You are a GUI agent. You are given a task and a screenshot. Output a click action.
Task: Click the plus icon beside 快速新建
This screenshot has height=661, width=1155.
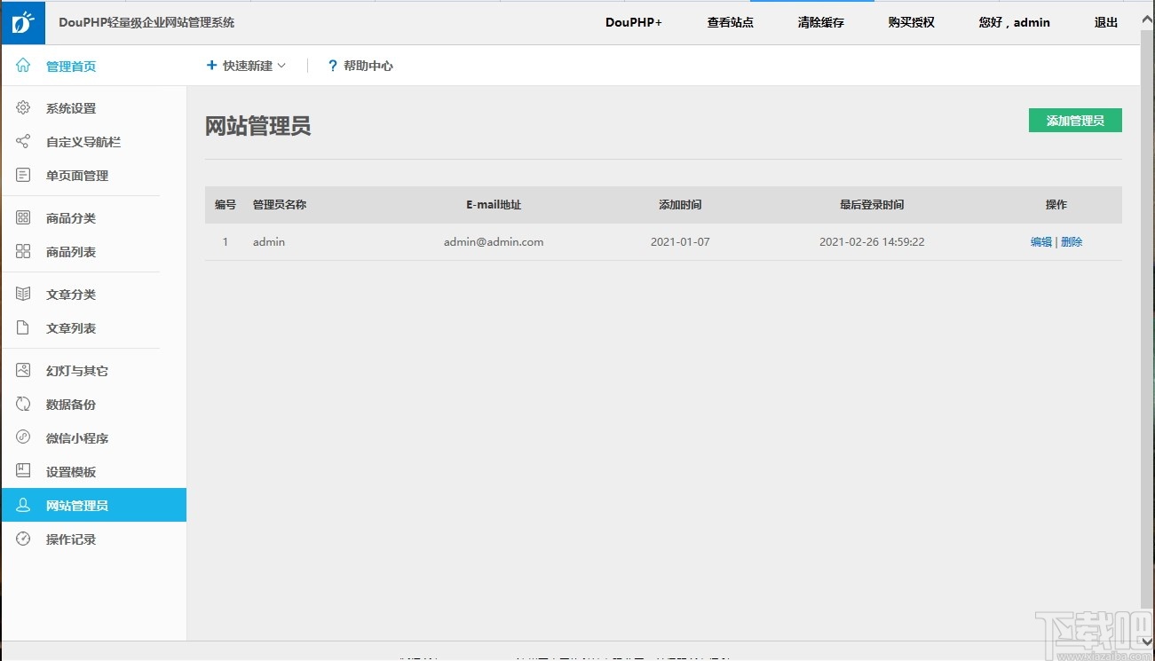tap(211, 66)
